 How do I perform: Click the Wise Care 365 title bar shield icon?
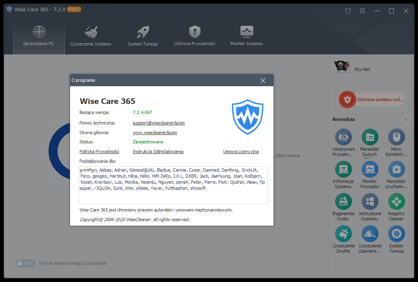tap(9, 9)
